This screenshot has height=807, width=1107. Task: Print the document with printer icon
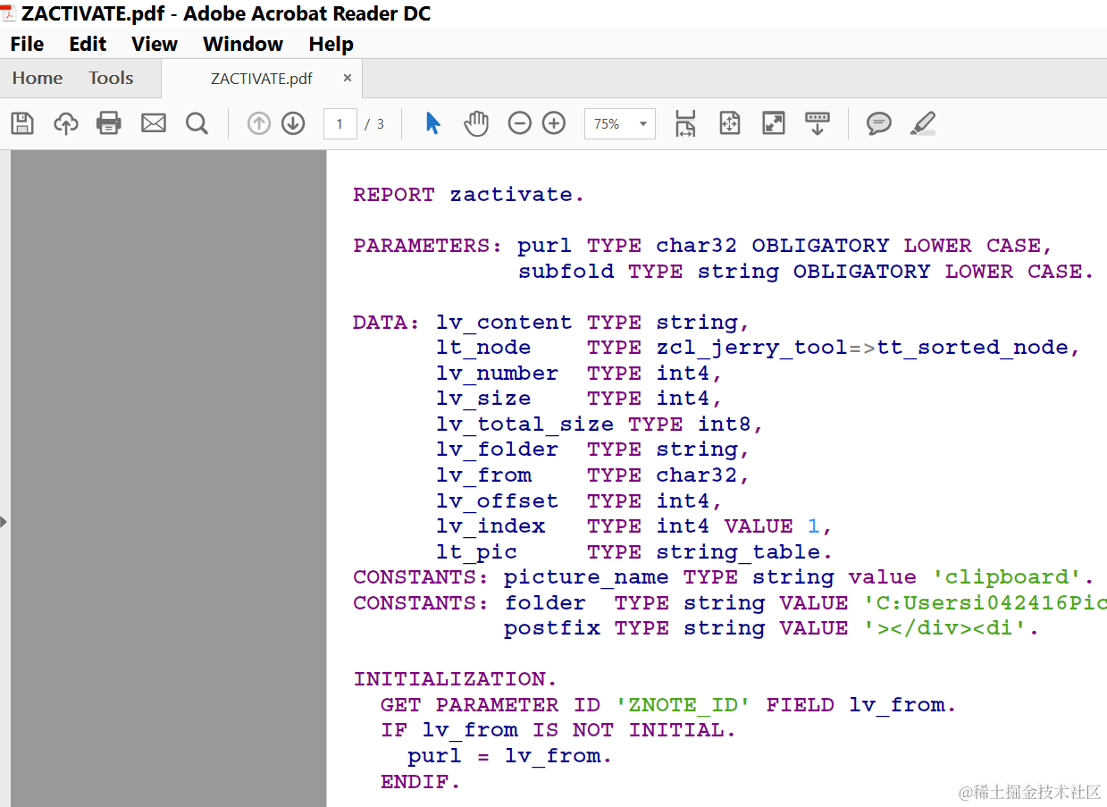click(x=109, y=123)
